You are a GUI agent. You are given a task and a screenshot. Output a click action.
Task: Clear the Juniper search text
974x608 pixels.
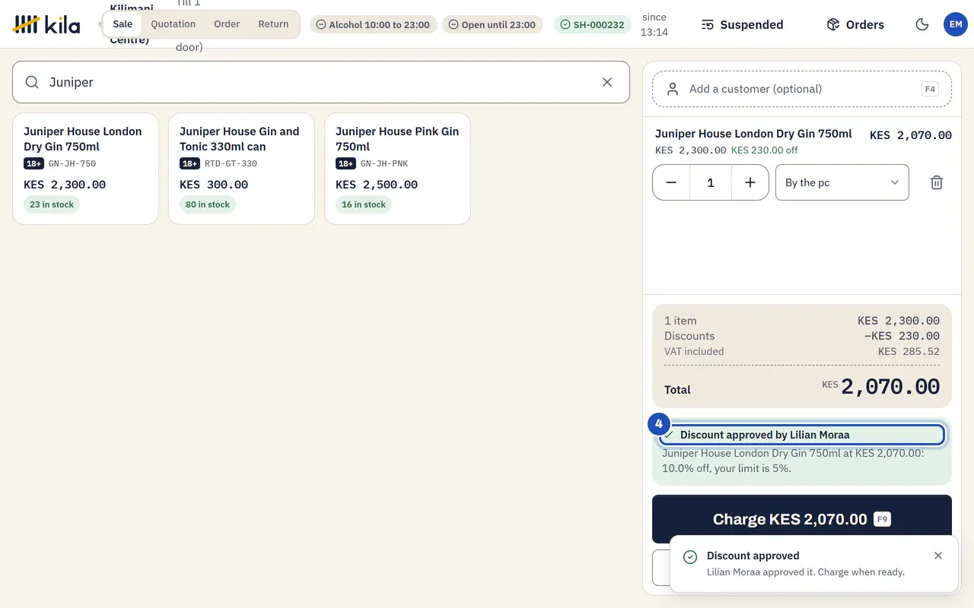coord(607,82)
